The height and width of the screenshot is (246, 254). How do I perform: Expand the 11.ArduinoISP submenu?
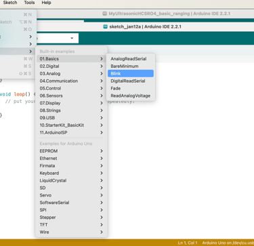(71, 133)
